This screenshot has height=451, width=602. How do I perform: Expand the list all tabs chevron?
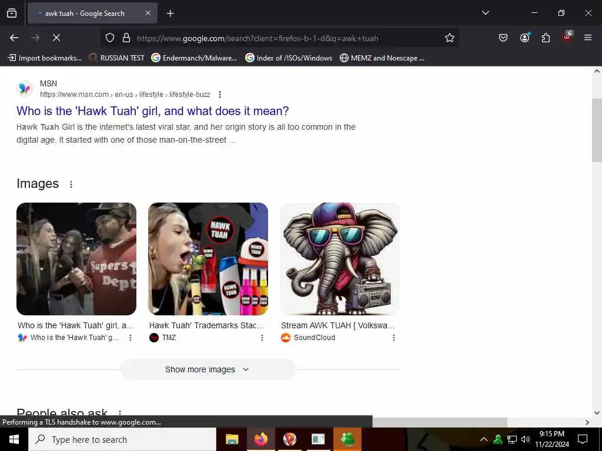(485, 13)
